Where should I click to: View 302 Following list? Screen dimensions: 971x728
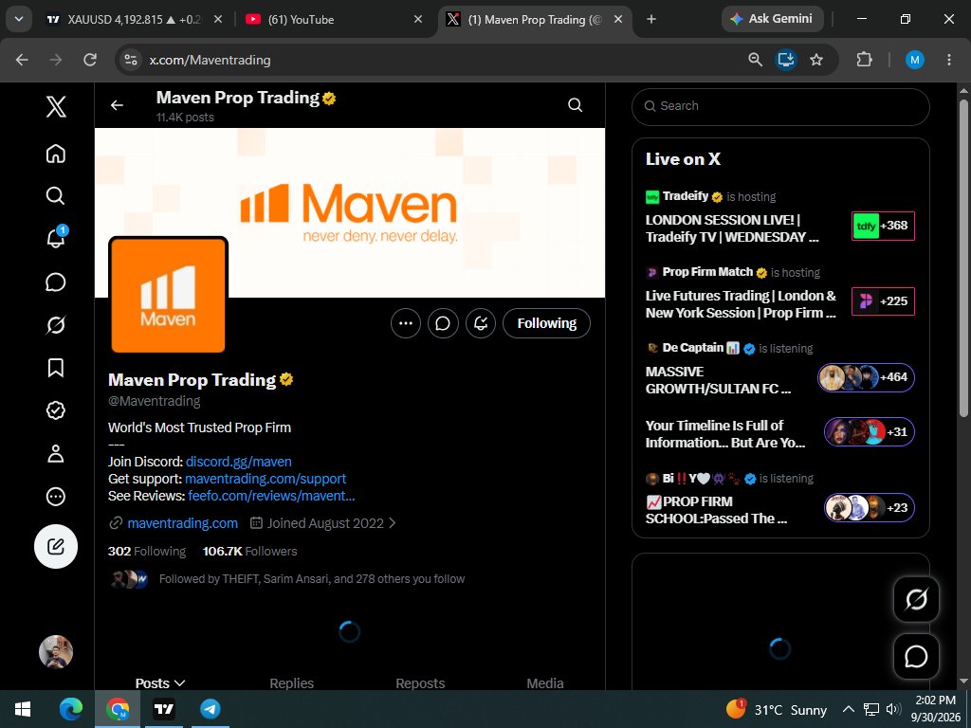[147, 551]
